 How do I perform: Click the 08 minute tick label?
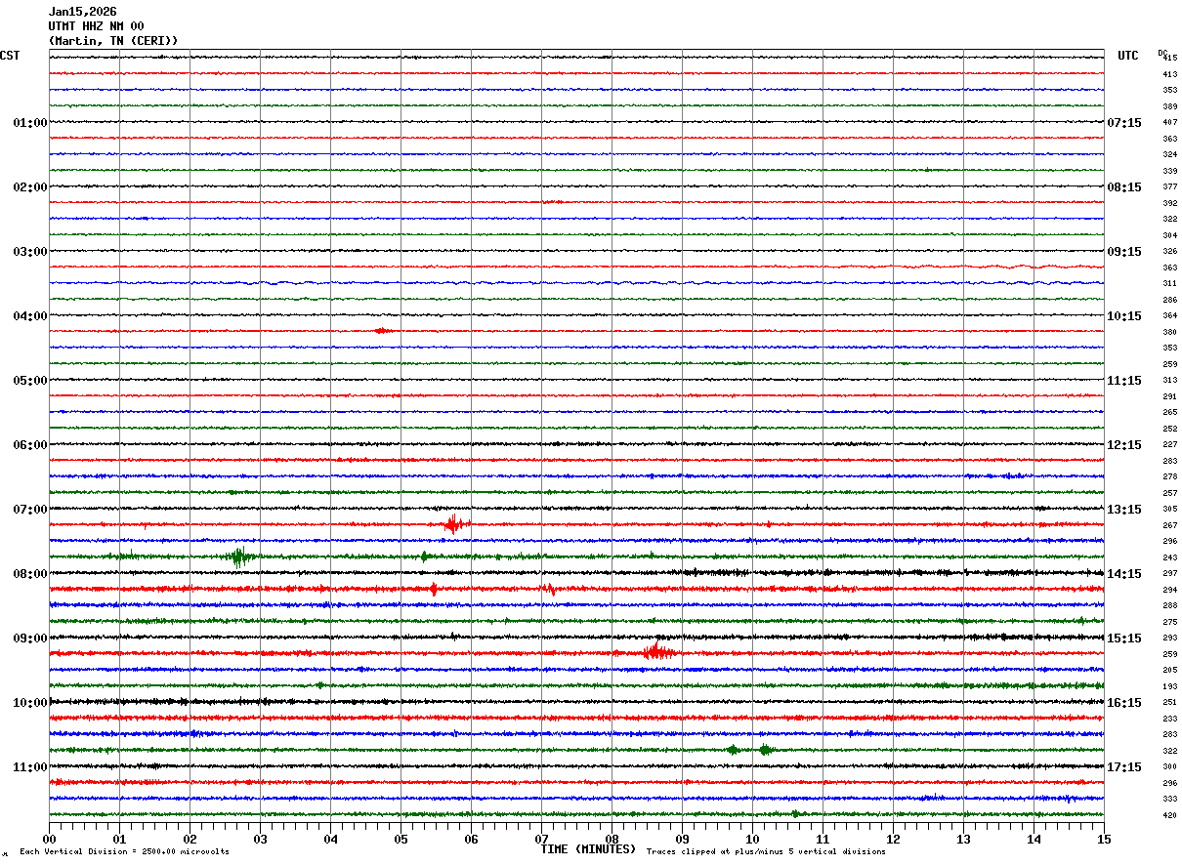point(612,839)
